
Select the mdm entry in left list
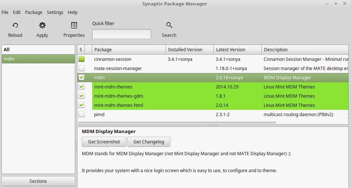click(38, 59)
